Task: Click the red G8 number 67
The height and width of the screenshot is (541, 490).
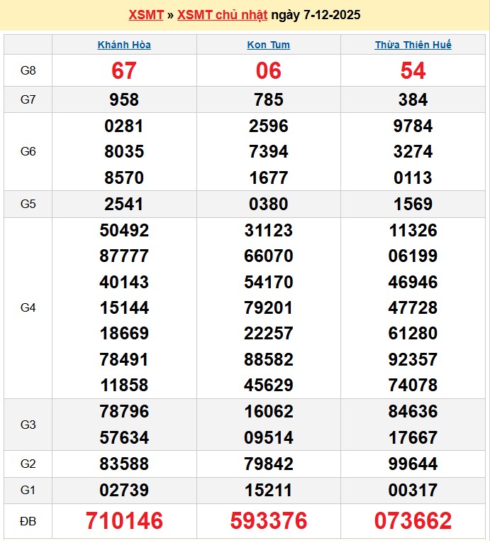Action: pyautogui.click(x=124, y=71)
